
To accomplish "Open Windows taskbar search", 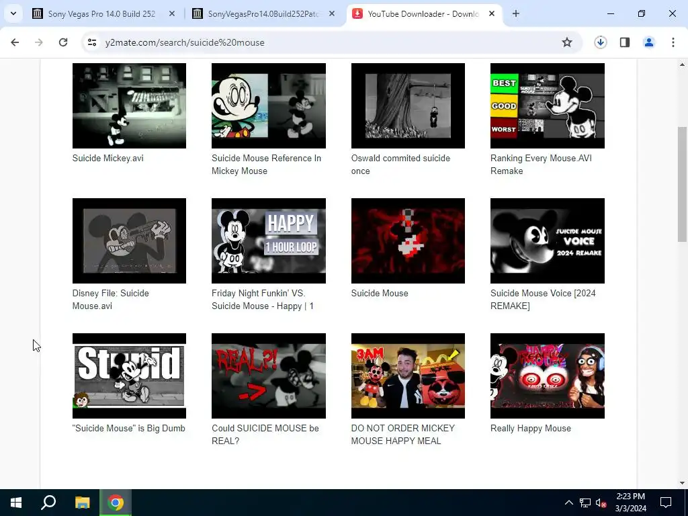I will pyautogui.click(x=48, y=503).
